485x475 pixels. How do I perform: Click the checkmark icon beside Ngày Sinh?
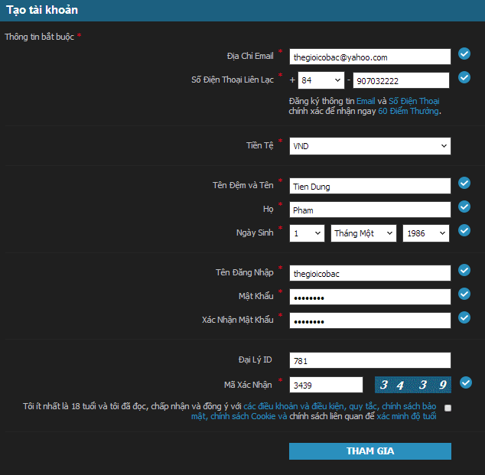tap(464, 230)
